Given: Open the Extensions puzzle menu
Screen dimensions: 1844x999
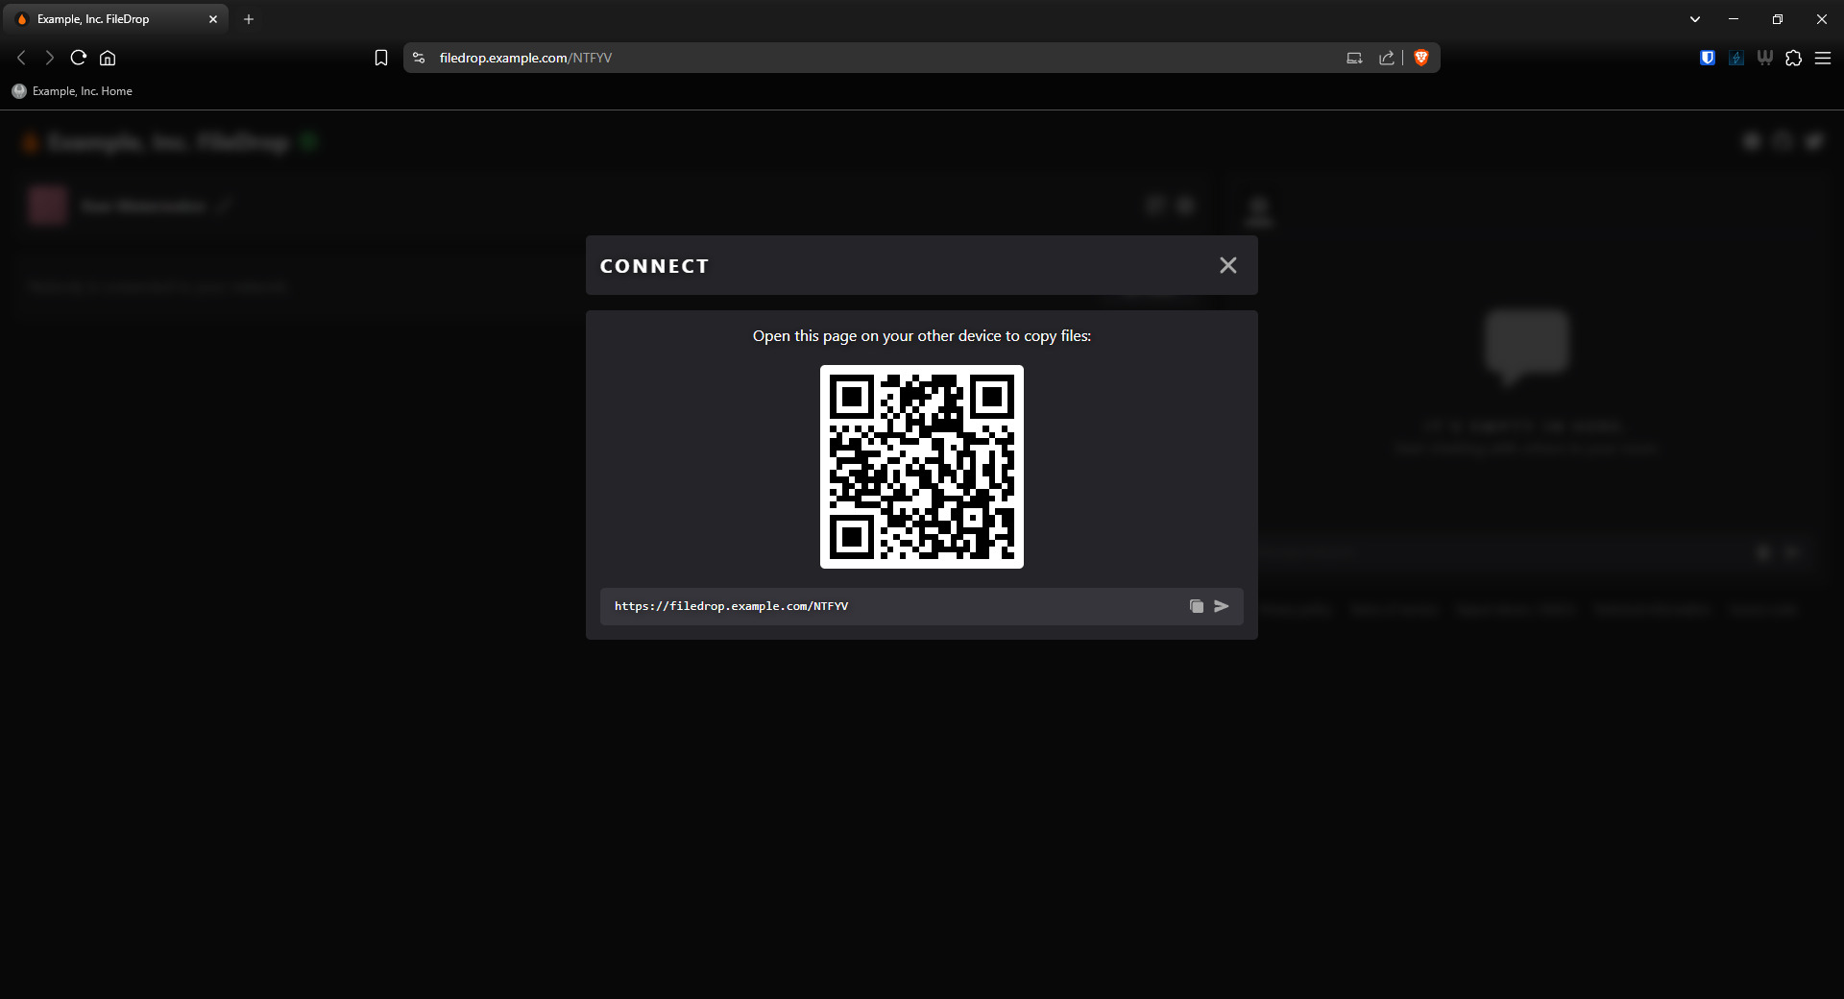Looking at the screenshot, I should [x=1793, y=58].
